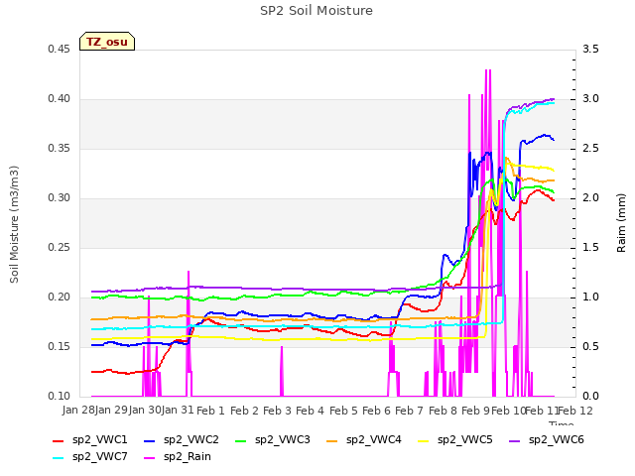Image resolution: width=635 pixels, height=476 pixels.
Task: Click the 2.0 right axis value
Action: (x=590, y=198)
